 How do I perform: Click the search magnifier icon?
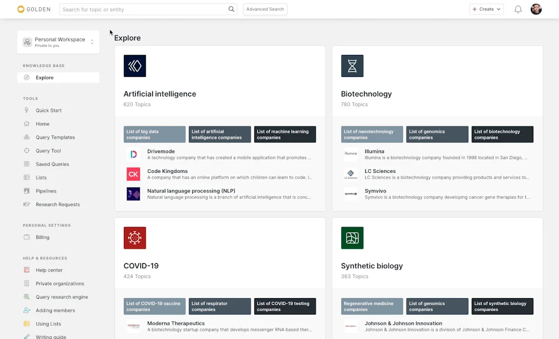pyautogui.click(x=231, y=9)
